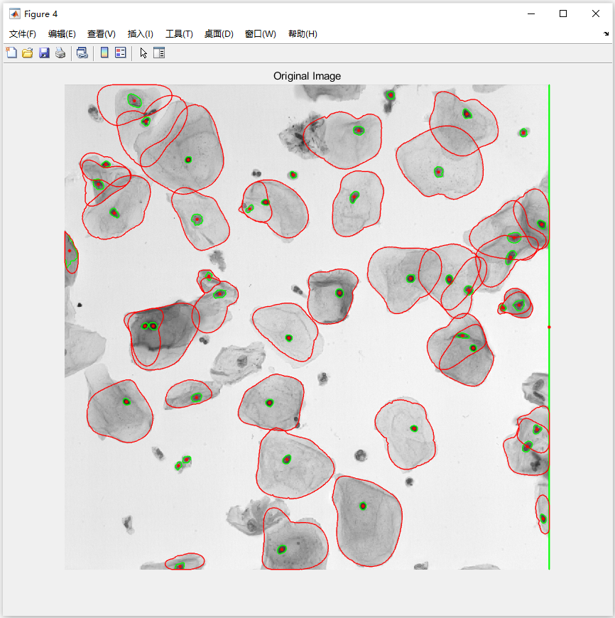Click the Link Plot toolbar icon

[82, 53]
